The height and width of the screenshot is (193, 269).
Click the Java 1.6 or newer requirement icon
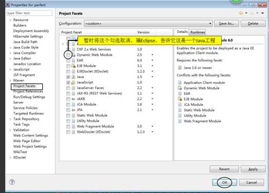180,68
